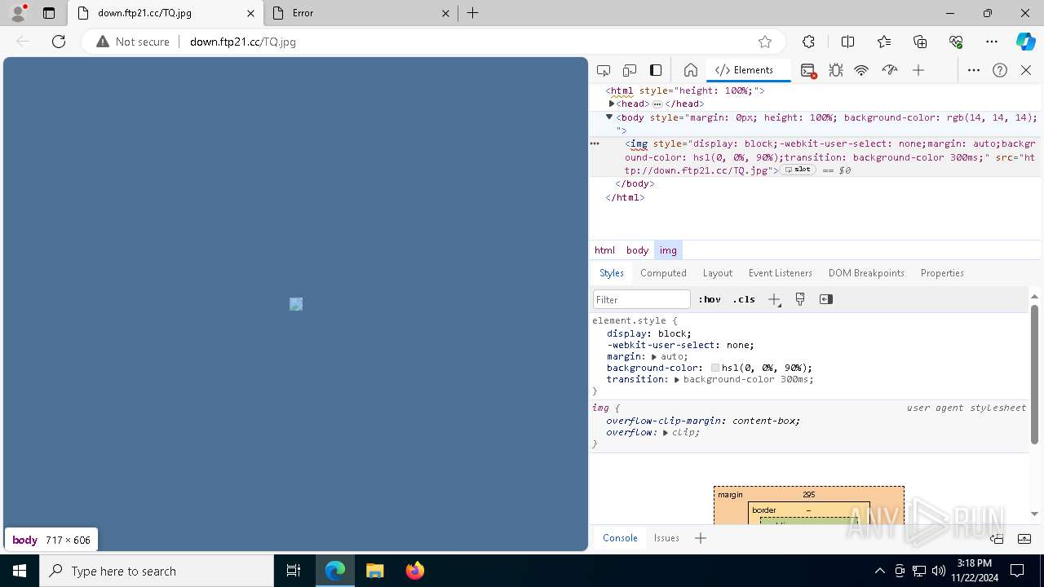Expand the margin shorthand property
The height and width of the screenshot is (587, 1044).
coord(654,356)
